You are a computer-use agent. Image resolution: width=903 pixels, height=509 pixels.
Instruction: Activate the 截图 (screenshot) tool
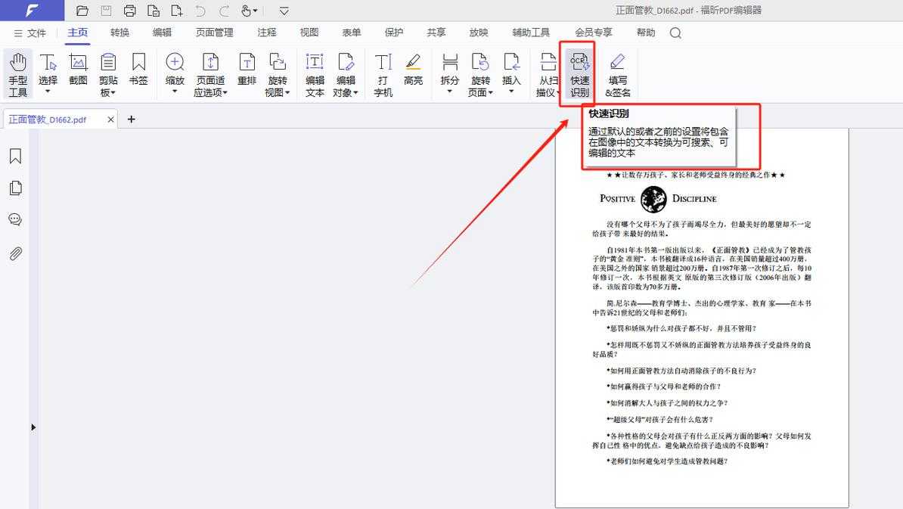click(78, 68)
